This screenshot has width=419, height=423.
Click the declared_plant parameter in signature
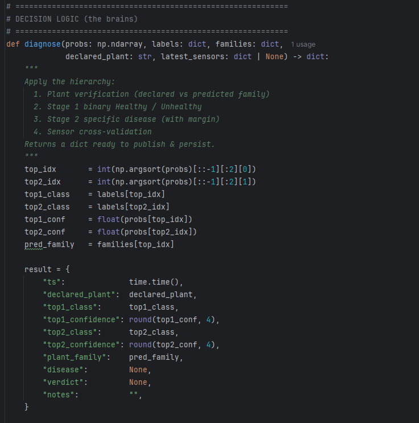pyautogui.click(x=97, y=56)
